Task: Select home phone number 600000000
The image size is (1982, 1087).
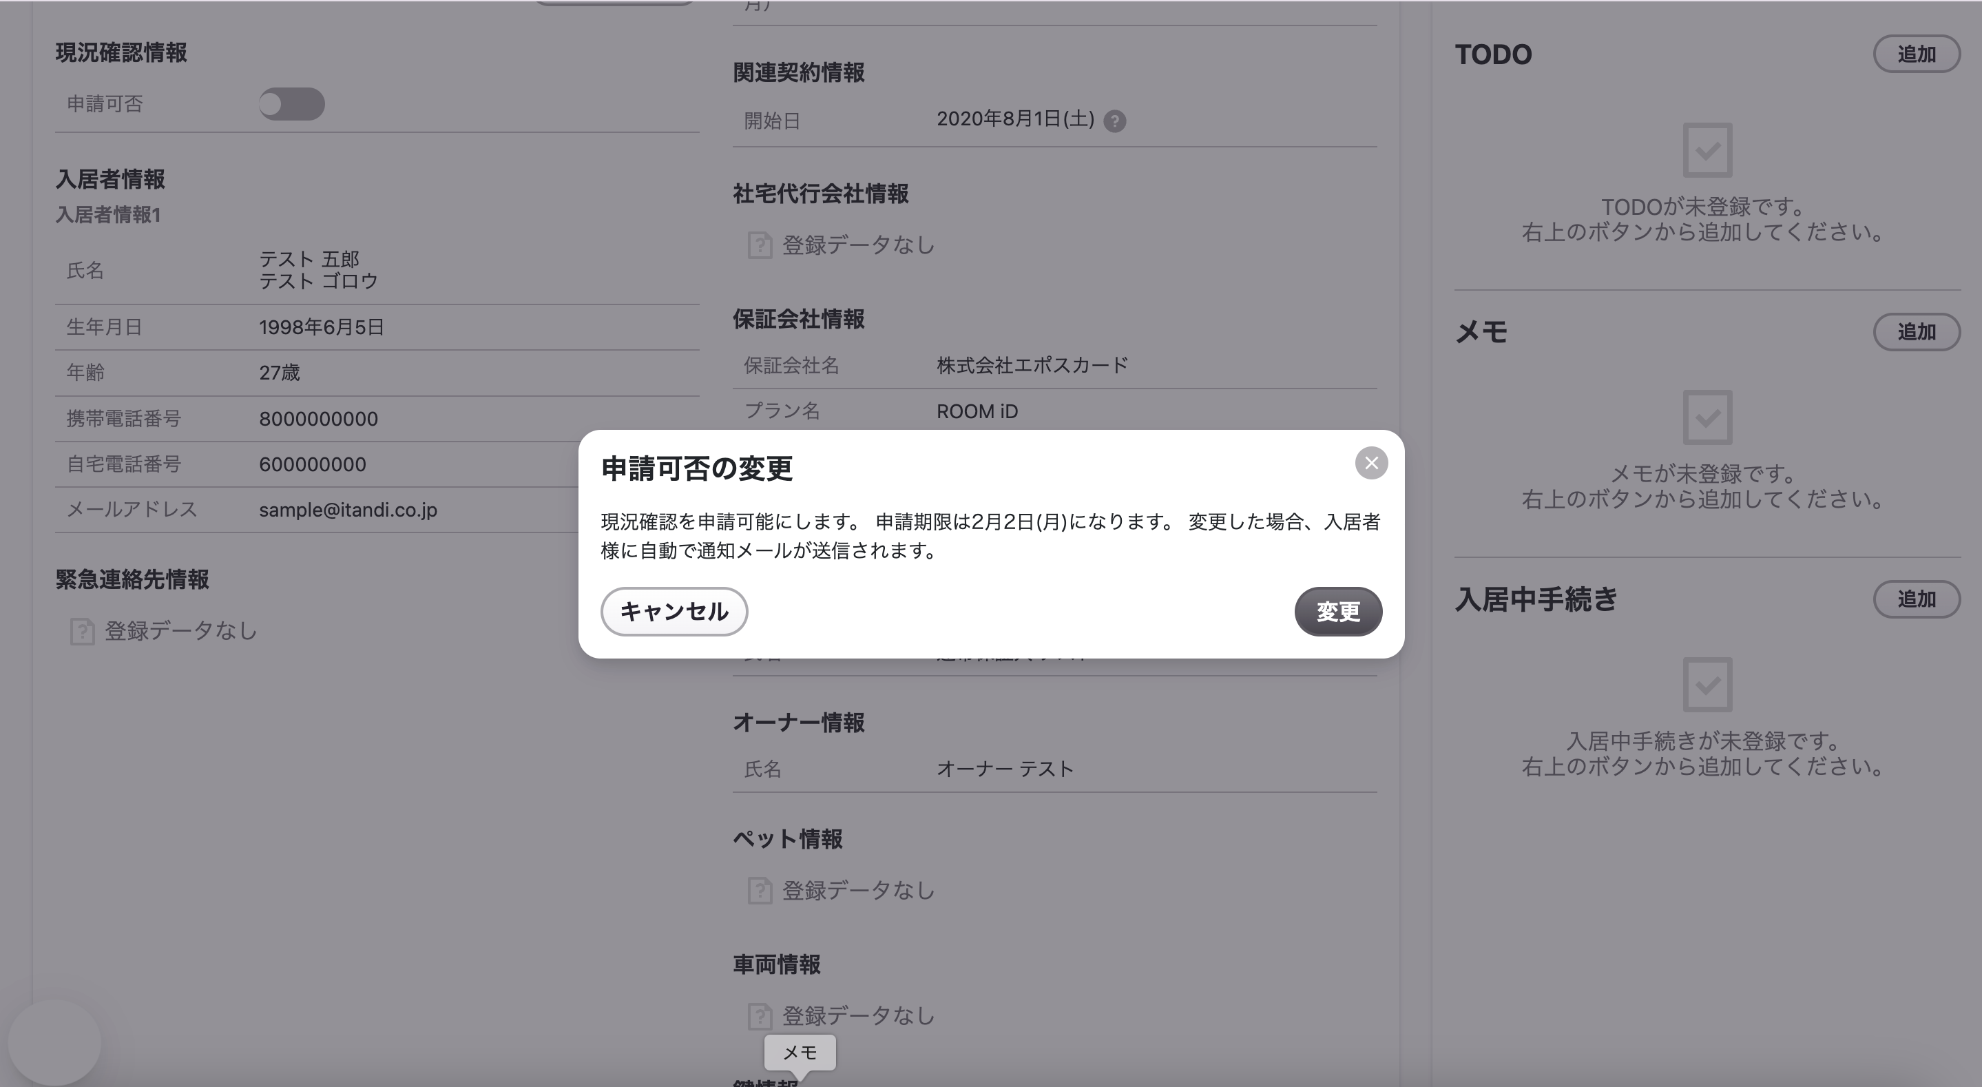Action: point(313,464)
